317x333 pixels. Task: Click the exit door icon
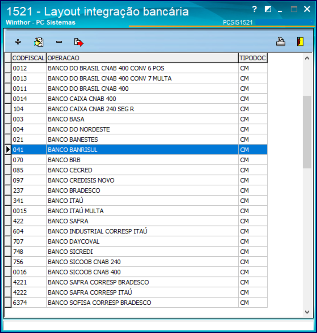tap(300, 42)
